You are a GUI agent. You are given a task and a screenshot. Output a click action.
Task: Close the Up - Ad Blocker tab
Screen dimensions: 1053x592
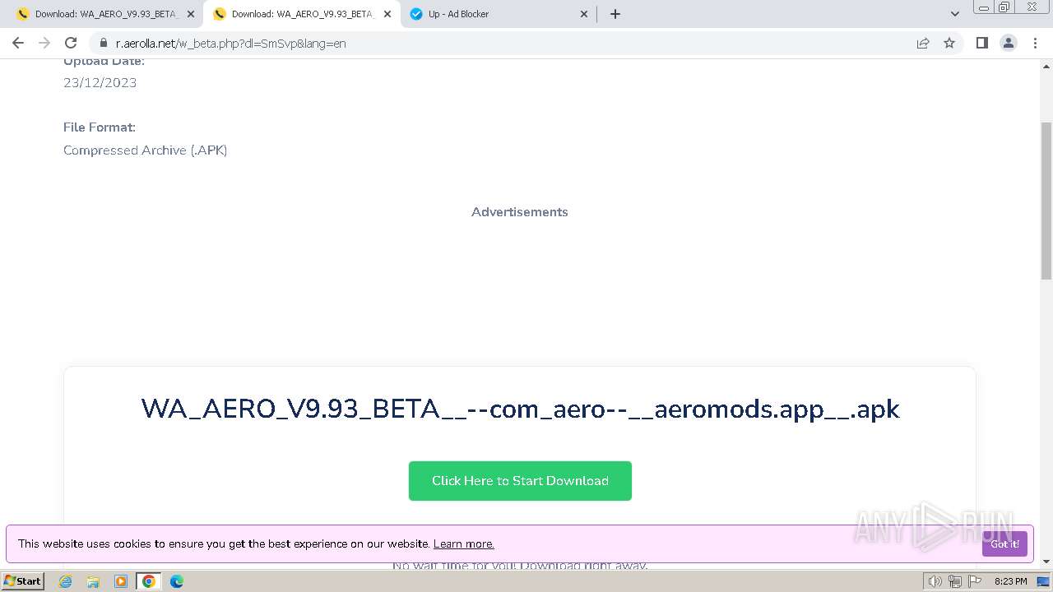click(584, 14)
